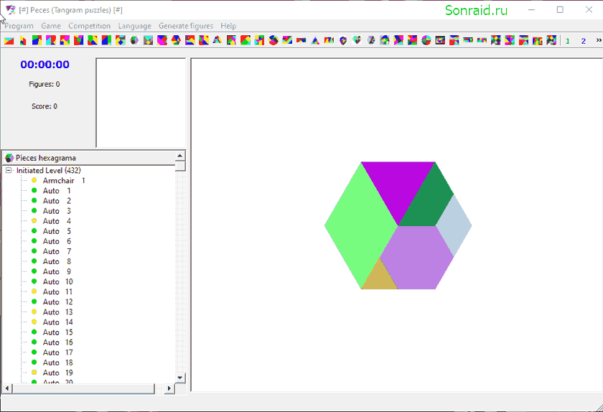Select the Armchair 1 tree item

point(64,180)
